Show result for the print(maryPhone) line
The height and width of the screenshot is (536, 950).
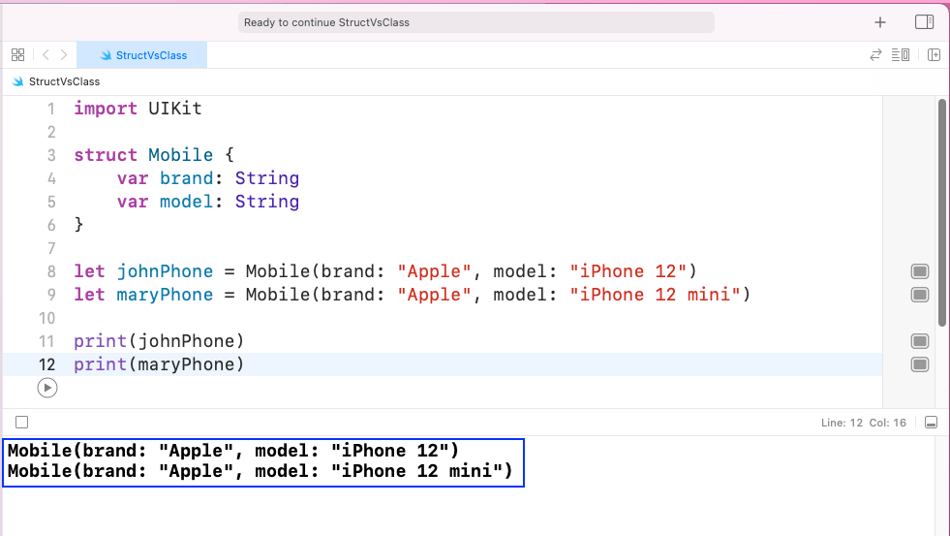[920, 364]
